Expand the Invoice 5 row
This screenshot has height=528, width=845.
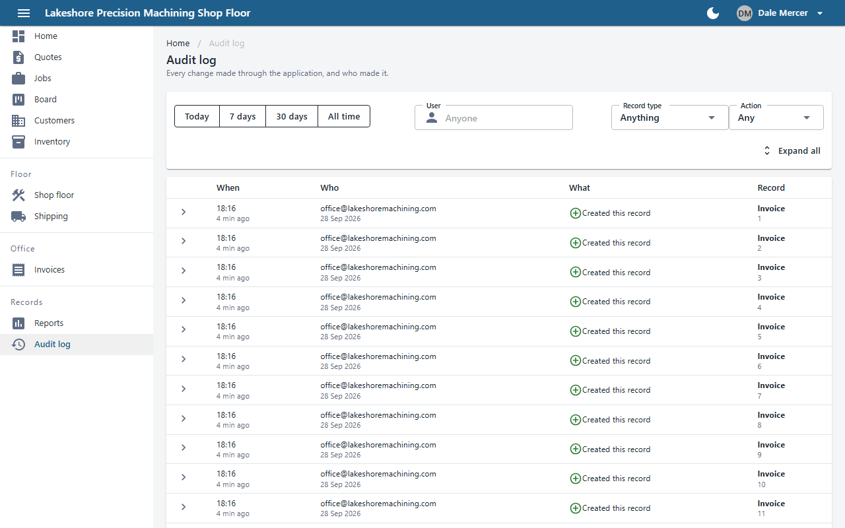click(x=184, y=329)
